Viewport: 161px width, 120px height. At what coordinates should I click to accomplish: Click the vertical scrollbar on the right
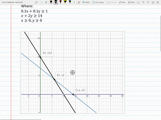pos(161,33)
